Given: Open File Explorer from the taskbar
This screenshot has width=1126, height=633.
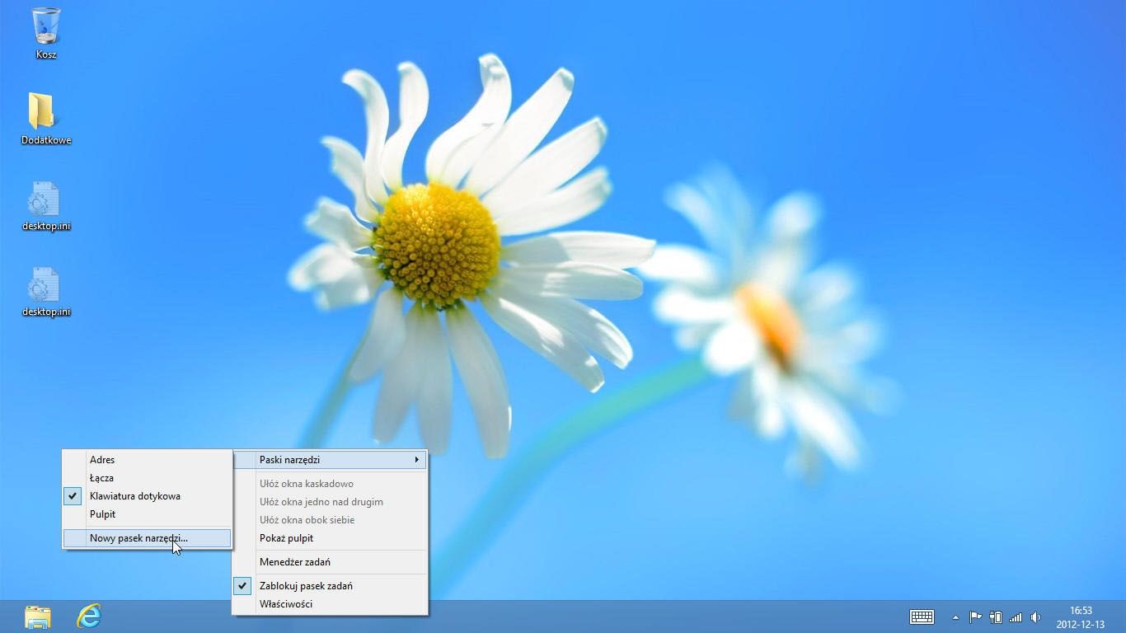Looking at the screenshot, I should (38, 617).
